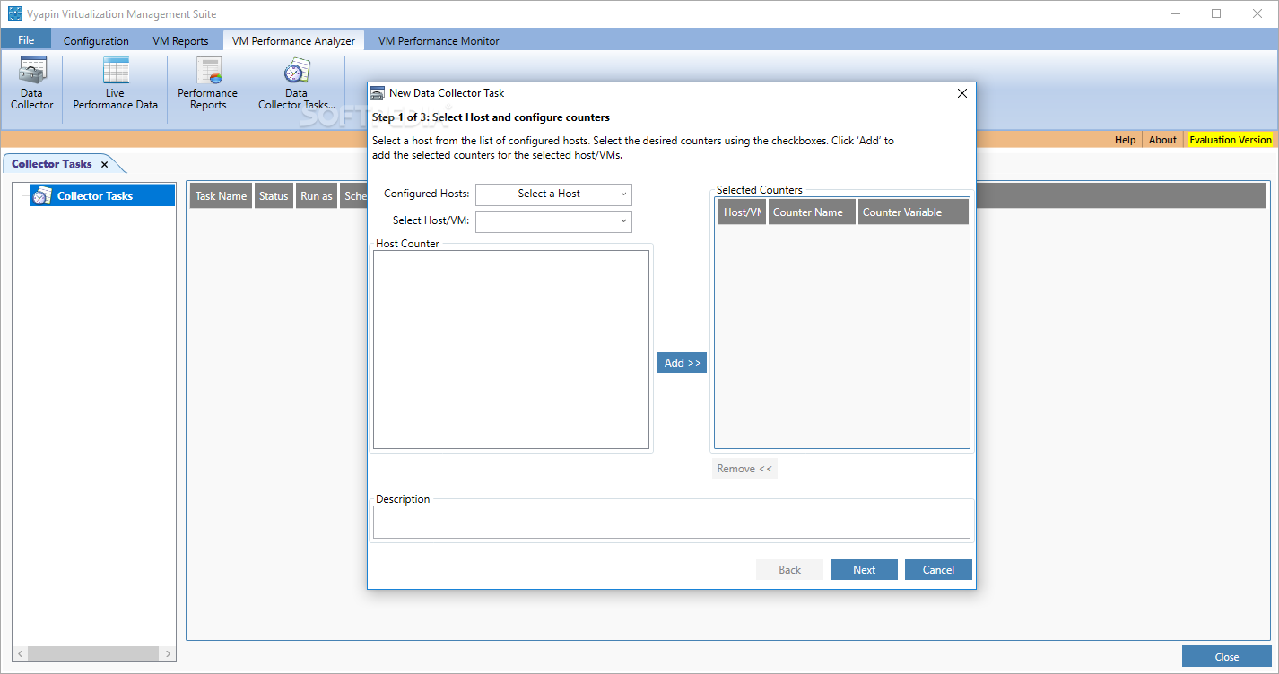Image resolution: width=1279 pixels, height=674 pixels.
Task: Click the Close button in main window
Action: tap(1227, 656)
